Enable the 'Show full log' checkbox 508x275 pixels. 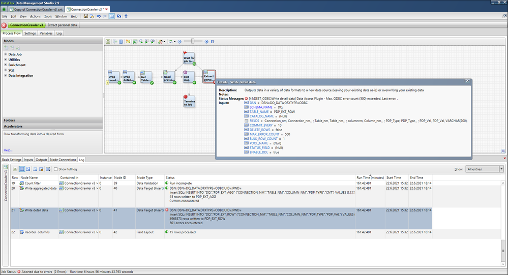click(55, 169)
